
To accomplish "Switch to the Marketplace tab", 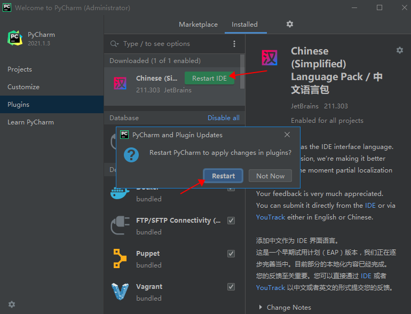I will 198,25.
